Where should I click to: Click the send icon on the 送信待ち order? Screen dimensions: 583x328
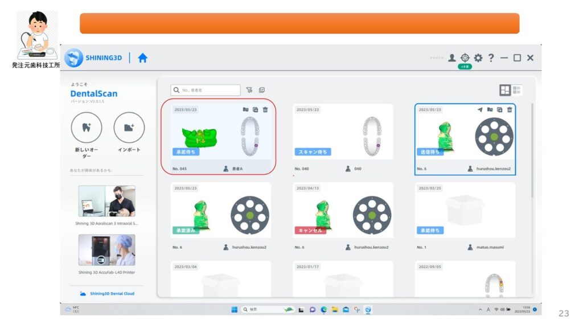coord(480,109)
